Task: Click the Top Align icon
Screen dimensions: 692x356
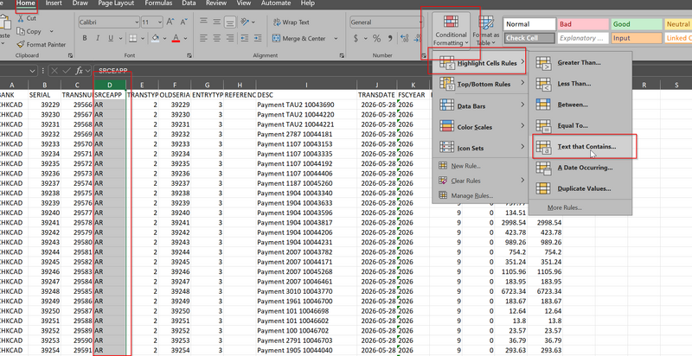Action: pyautogui.click(x=203, y=22)
